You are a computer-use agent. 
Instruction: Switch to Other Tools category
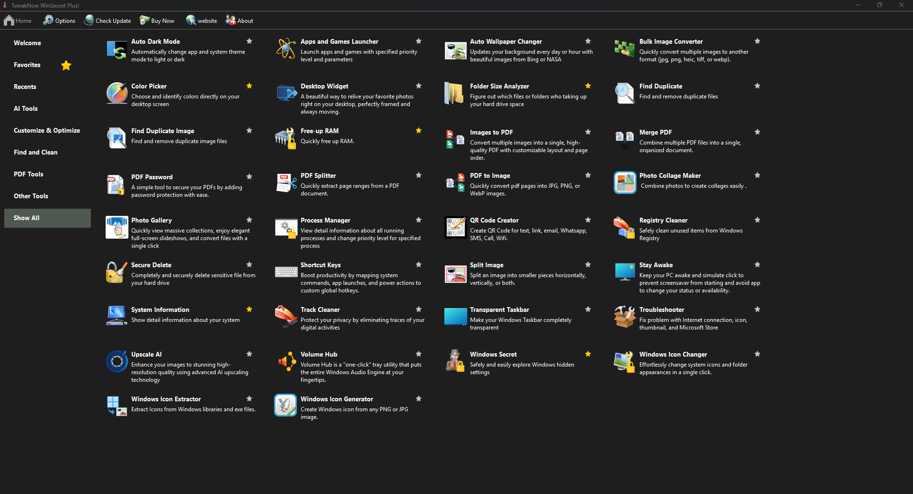point(48,196)
